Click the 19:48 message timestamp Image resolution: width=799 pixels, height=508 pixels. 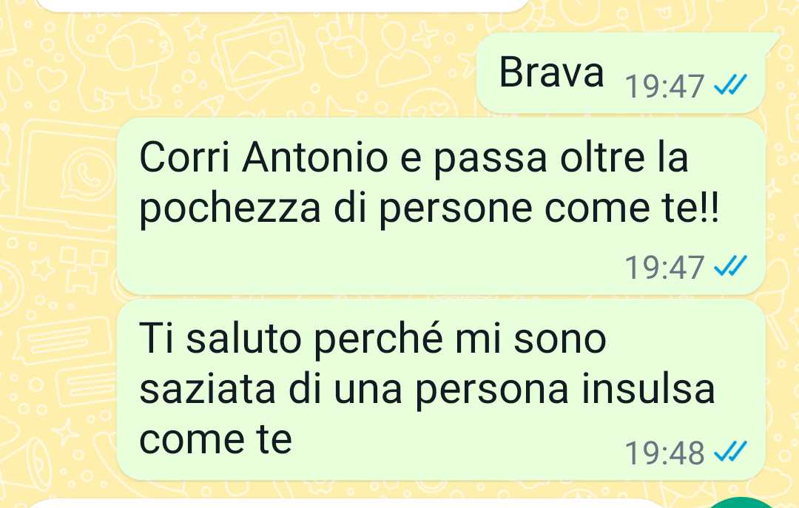click(664, 453)
